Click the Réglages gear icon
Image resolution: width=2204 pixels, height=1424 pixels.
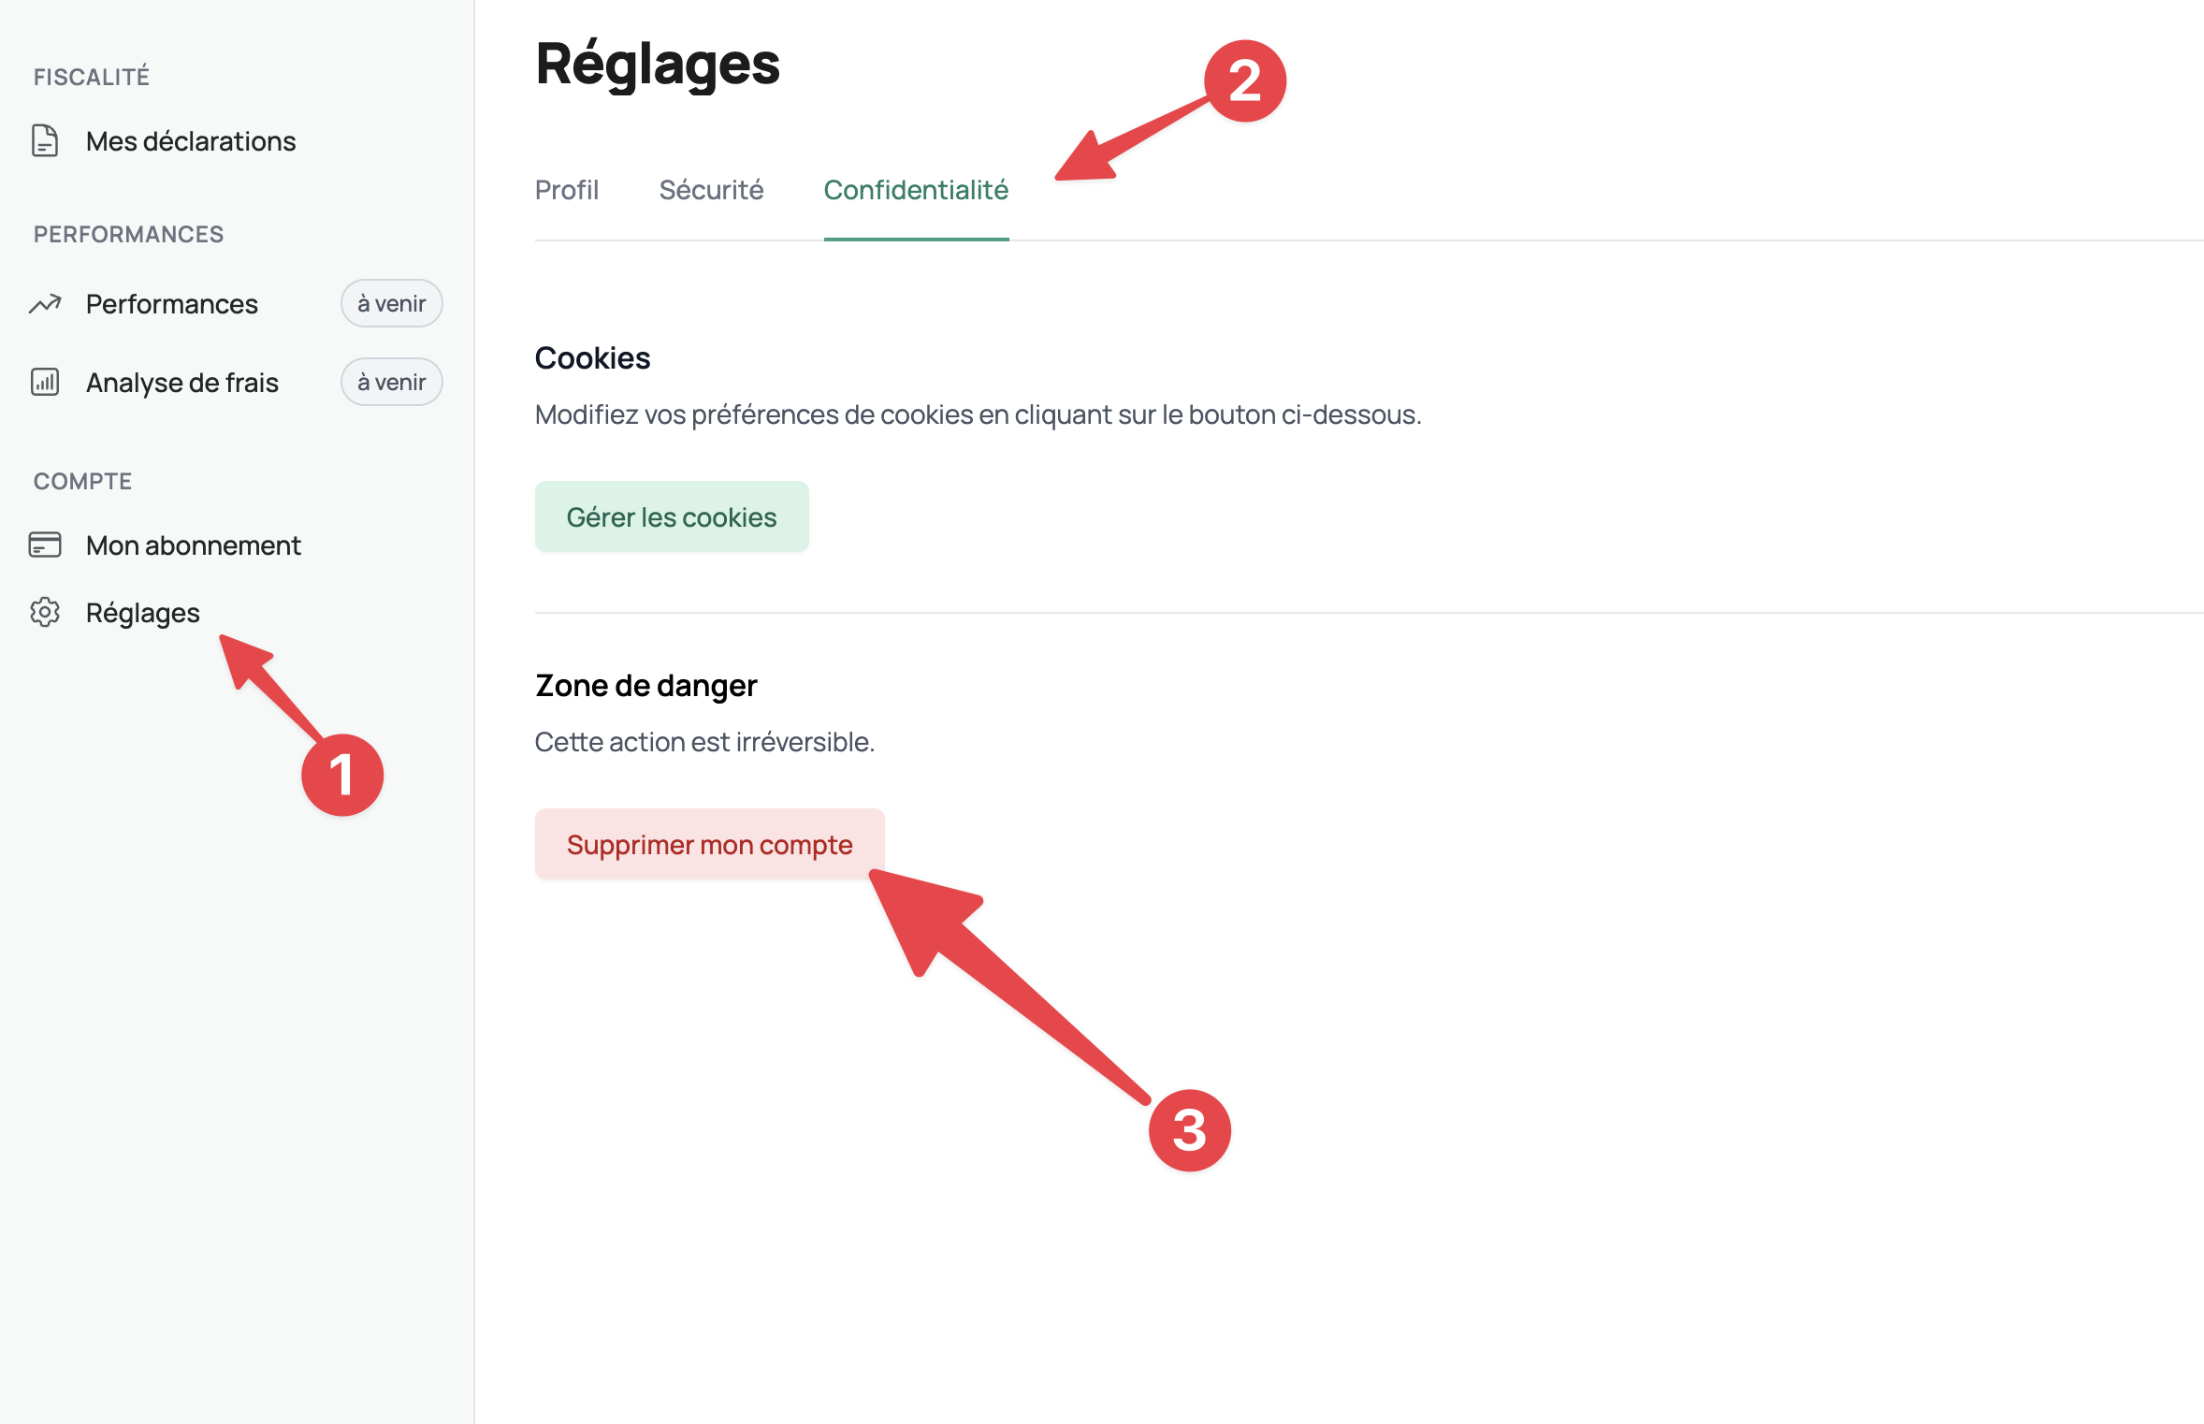45,613
